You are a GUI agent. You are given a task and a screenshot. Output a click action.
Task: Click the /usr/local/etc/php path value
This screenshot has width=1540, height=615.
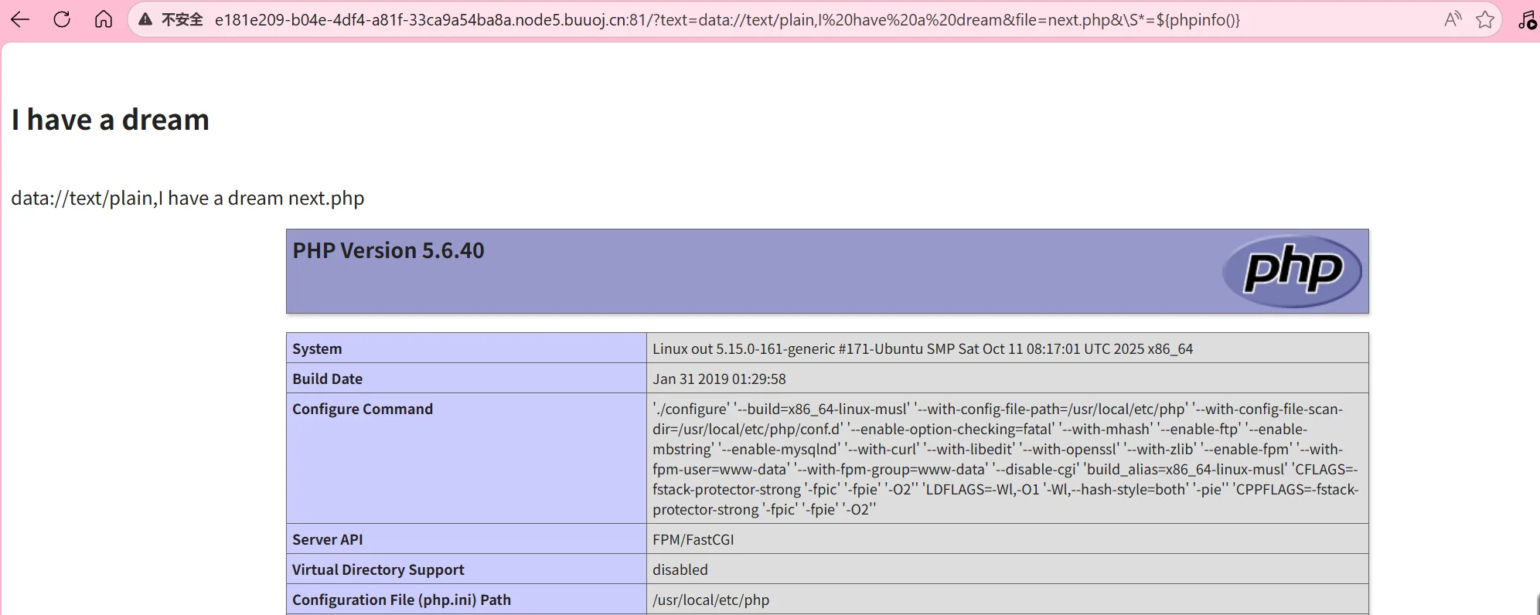point(710,600)
